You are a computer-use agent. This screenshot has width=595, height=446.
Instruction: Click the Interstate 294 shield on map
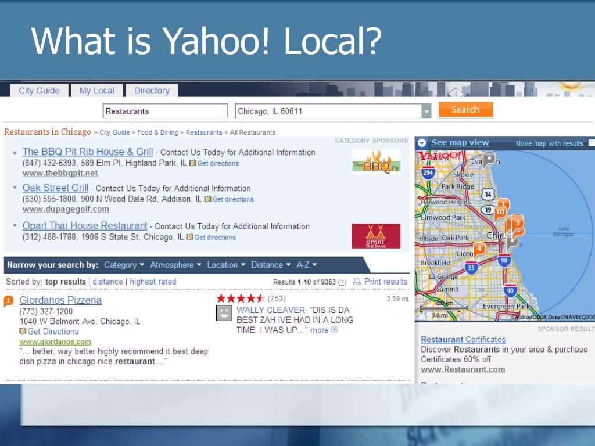[428, 172]
